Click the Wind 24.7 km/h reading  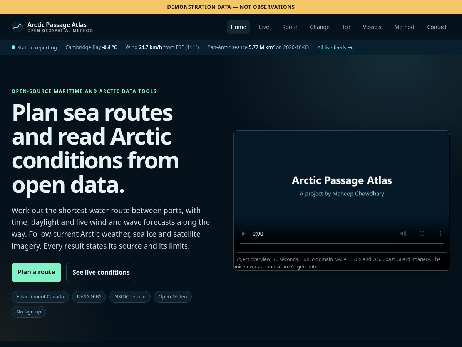[162, 47]
